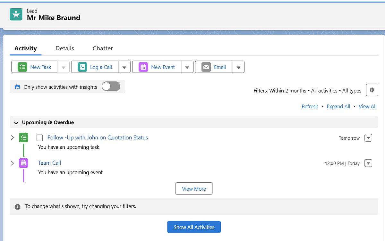Click the green task icon in timeline
385x241 pixels.
pyautogui.click(x=23, y=138)
